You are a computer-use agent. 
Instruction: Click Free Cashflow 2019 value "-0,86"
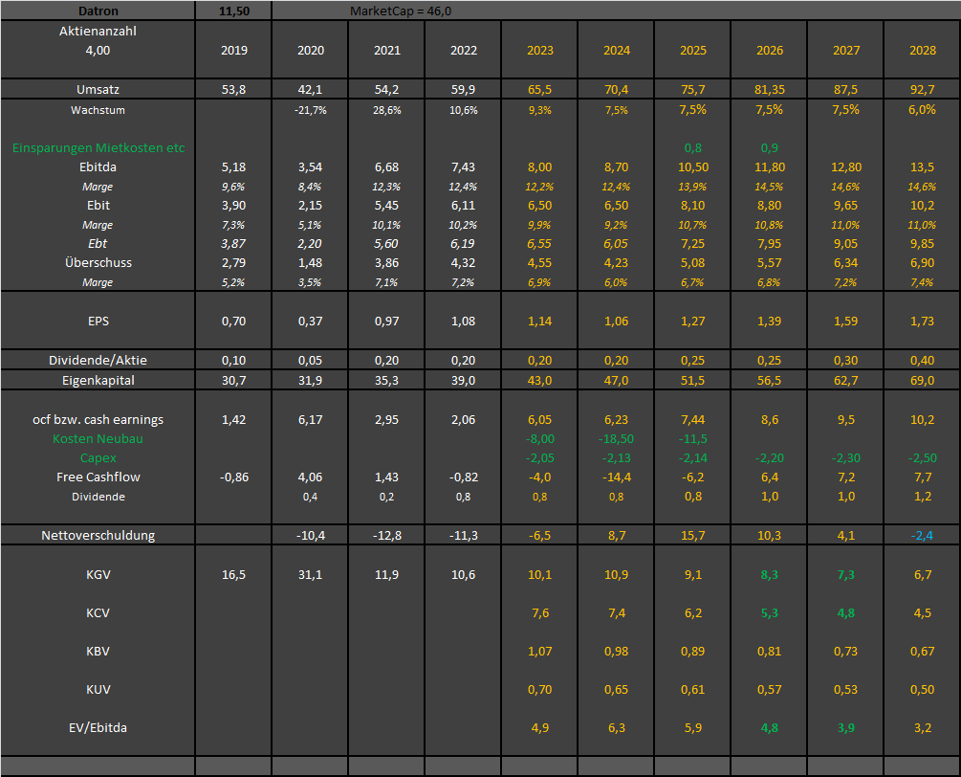[x=234, y=477]
